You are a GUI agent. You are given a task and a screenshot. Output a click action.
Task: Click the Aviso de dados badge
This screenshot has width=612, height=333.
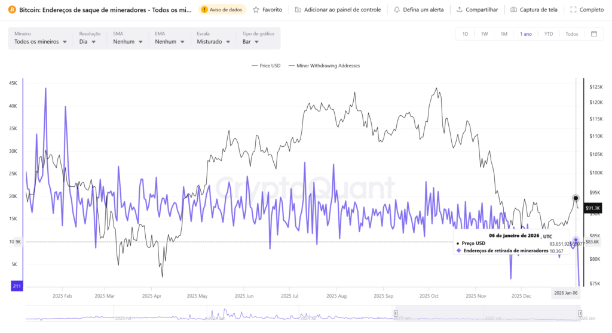coord(222,10)
